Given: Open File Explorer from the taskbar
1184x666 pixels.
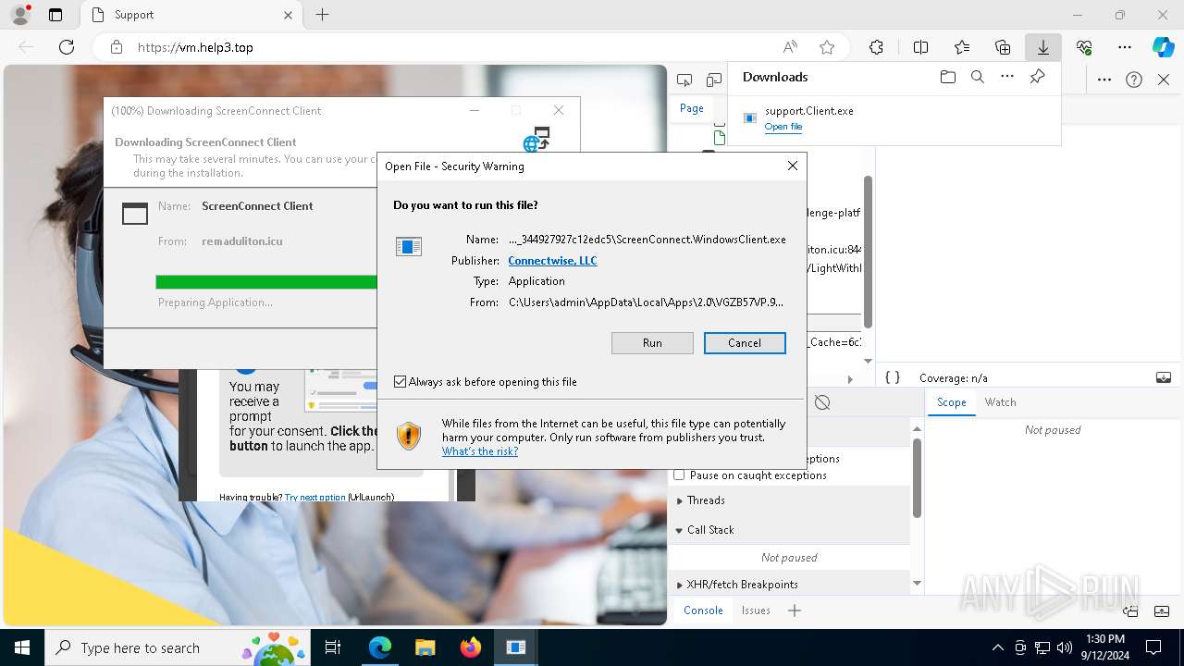Looking at the screenshot, I should (x=425, y=647).
